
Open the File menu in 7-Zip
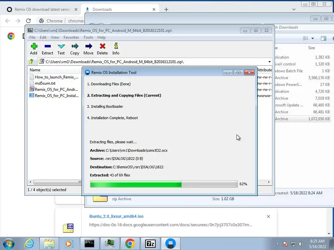tap(32, 37)
